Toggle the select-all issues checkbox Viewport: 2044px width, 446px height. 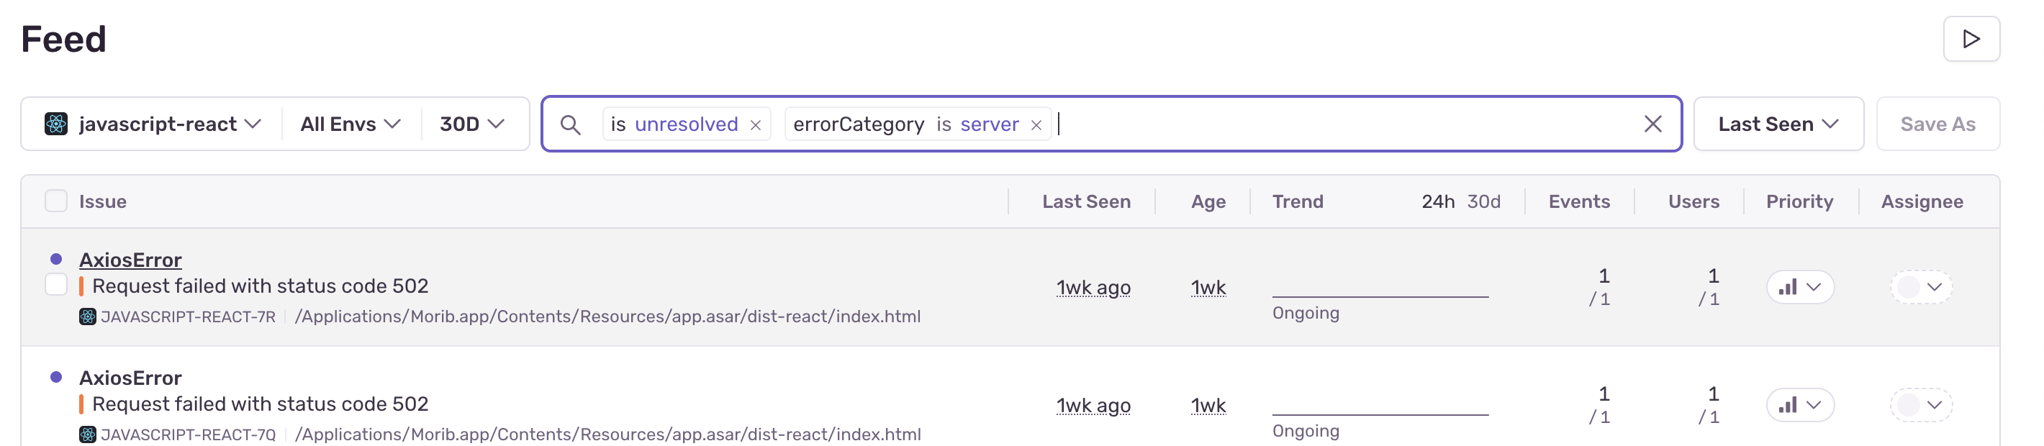click(56, 201)
